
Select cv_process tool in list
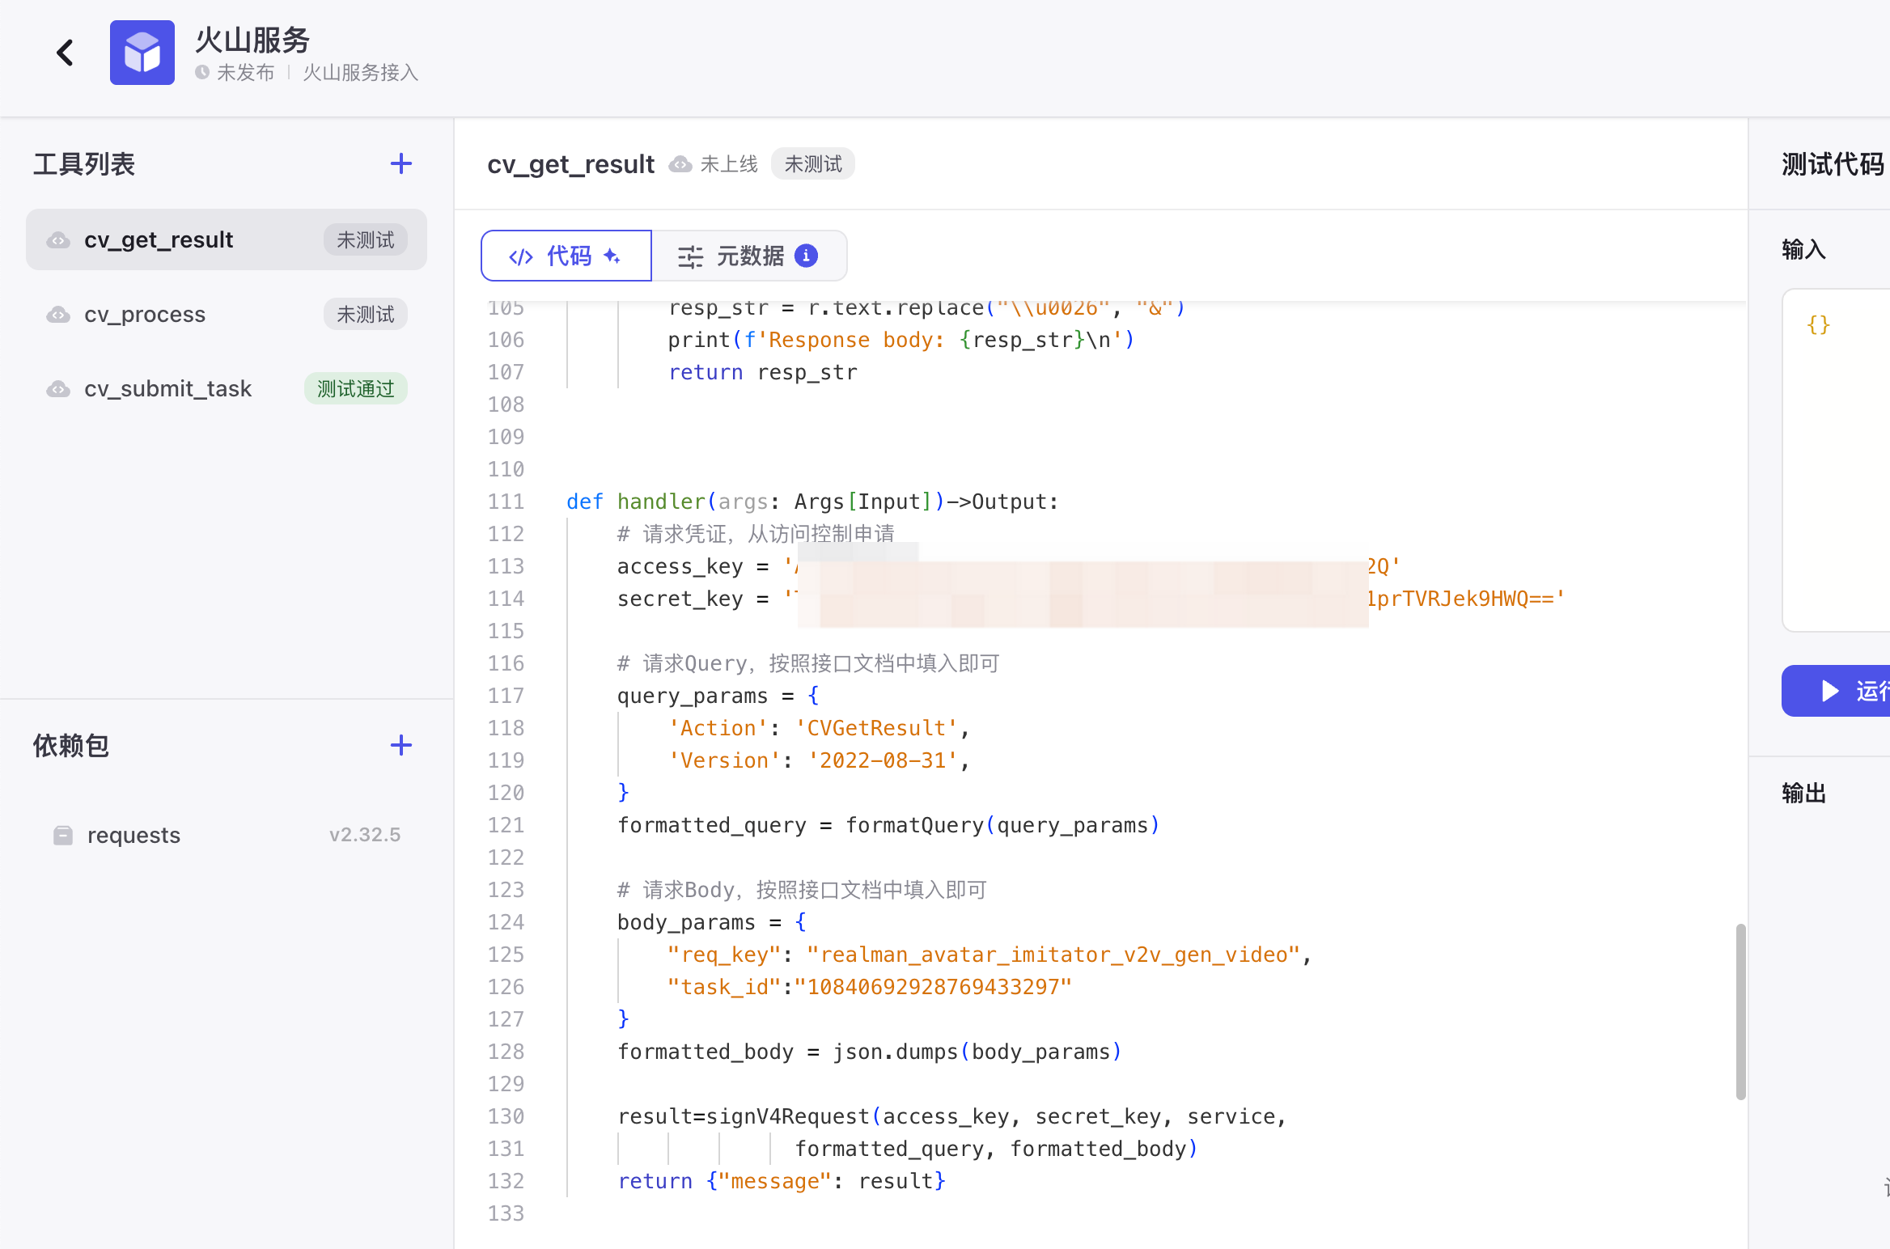click(x=145, y=315)
